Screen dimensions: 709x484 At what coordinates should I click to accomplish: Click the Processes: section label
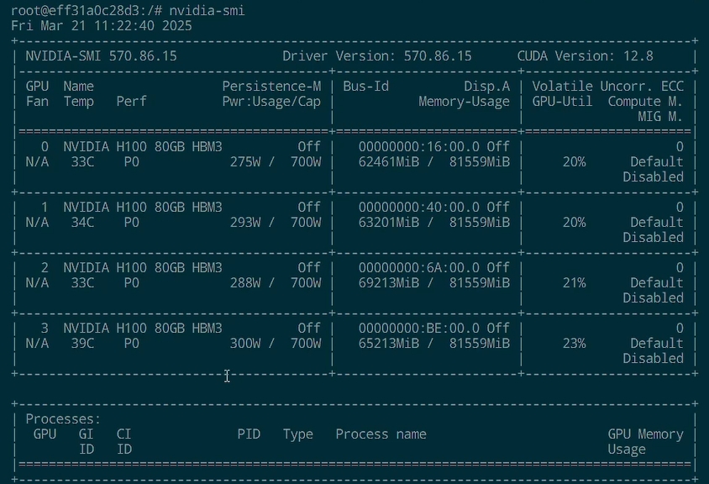tap(63, 418)
